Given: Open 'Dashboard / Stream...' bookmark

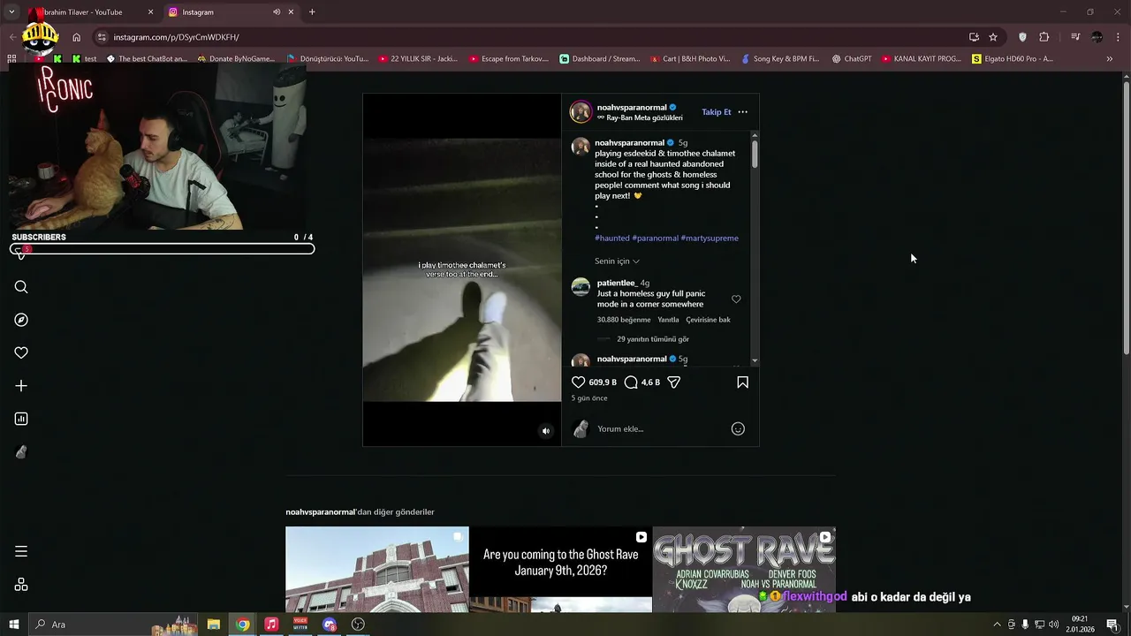Looking at the screenshot, I should [x=600, y=59].
